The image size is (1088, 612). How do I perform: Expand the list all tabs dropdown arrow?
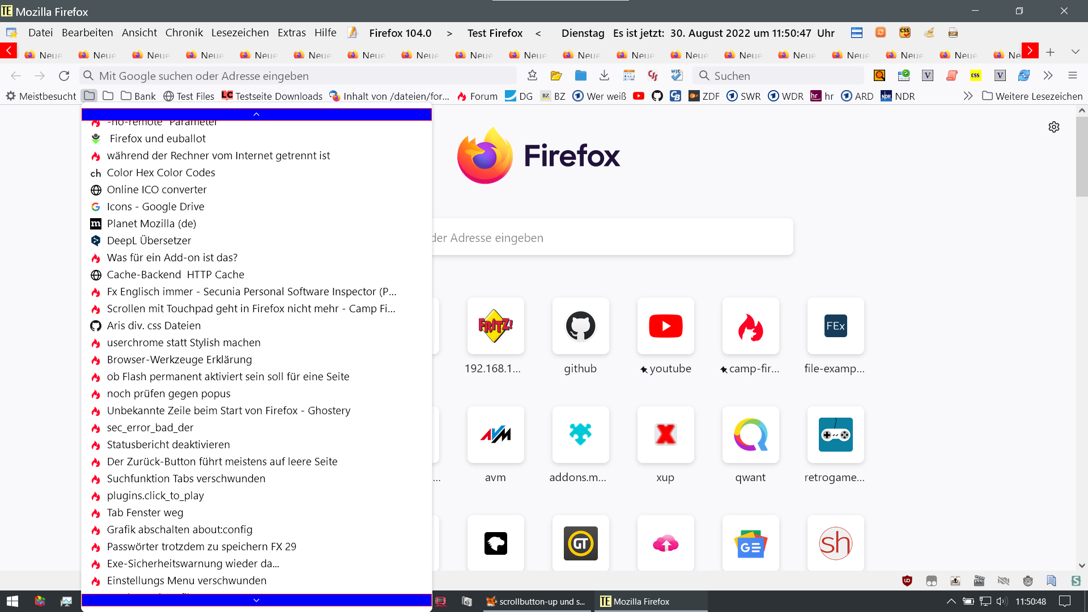(x=1075, y=52)
